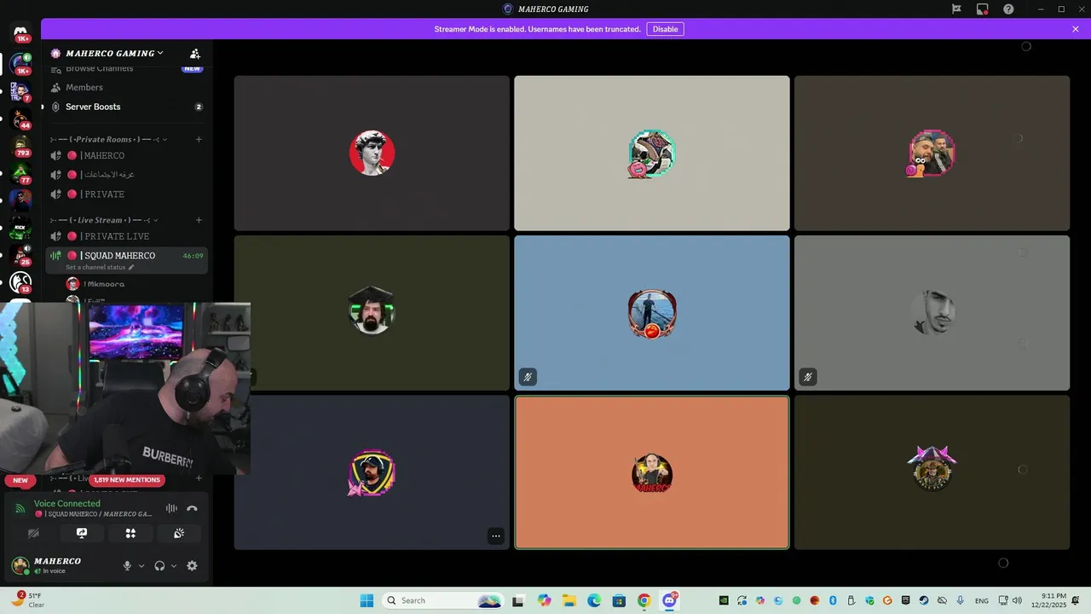Open MAHERCO user profile avatar
This screenshot has height=614, width=1091.
20,565
